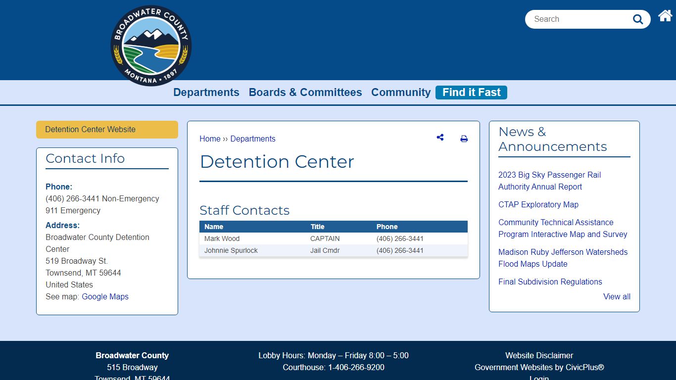Open the Detention Center Website button
Image resolution: width=676 pixels, height=380 pixels.
tap(107, 130)
